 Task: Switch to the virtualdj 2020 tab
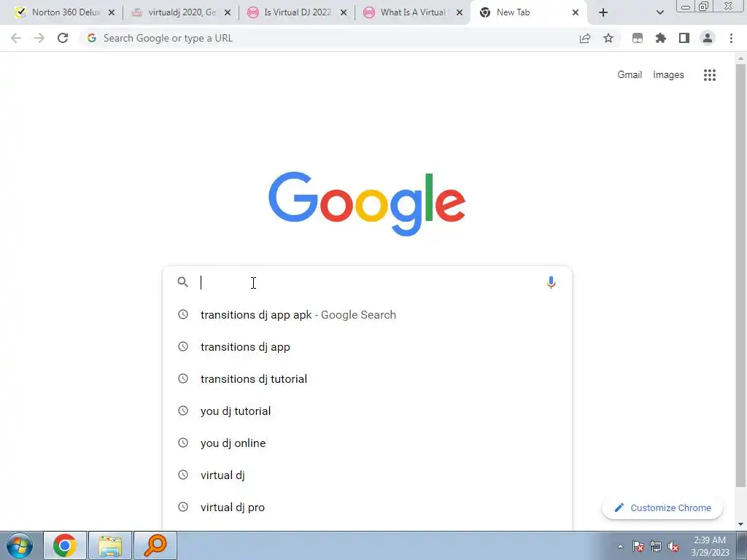click(x=181, y=12)
